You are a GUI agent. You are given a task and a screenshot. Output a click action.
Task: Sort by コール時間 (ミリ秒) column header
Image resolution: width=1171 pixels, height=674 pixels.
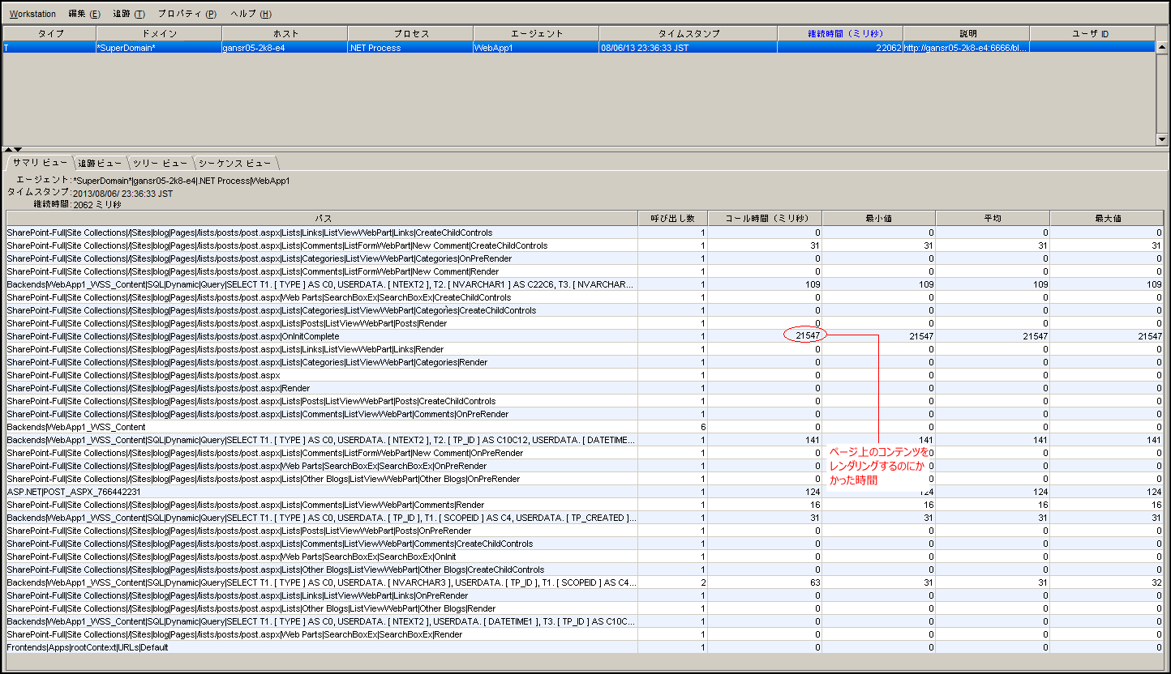coord(764,219)
